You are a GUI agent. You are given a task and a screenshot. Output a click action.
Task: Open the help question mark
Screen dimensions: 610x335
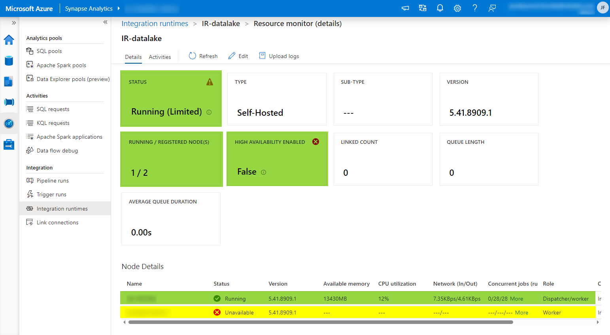click(x=475, y=8)
